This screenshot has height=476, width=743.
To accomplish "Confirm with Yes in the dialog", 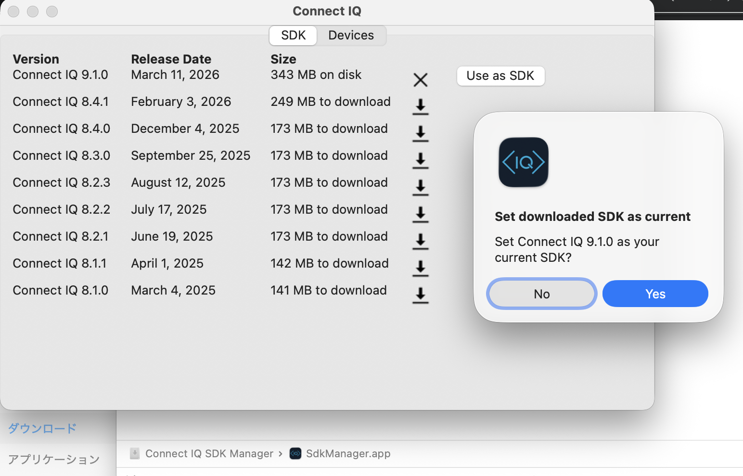I will coord(655,294).
